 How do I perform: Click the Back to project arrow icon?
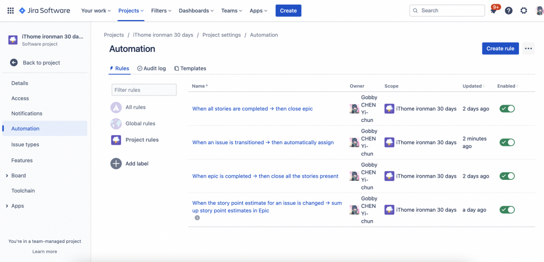tap(14, 63)
